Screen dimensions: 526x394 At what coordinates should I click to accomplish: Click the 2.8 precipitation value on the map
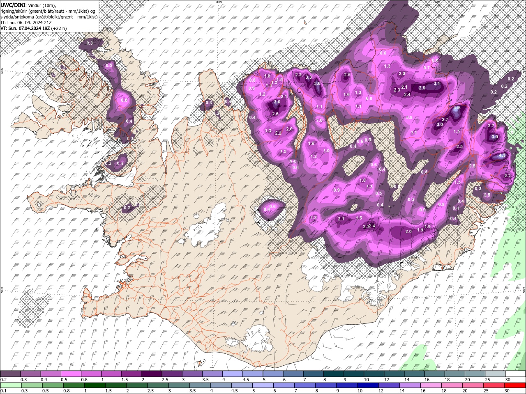pyautogui.click(x=422, y=88)
